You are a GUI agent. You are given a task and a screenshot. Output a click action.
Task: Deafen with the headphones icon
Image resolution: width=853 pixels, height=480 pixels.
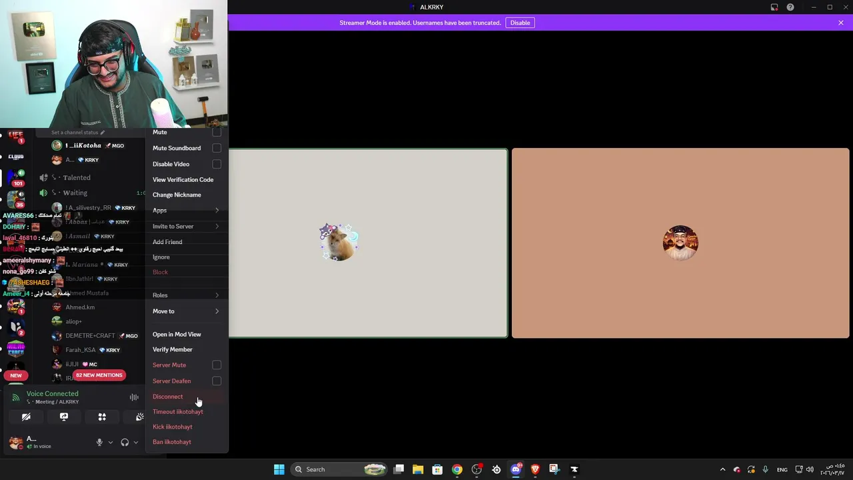click(x=125, y=443)
